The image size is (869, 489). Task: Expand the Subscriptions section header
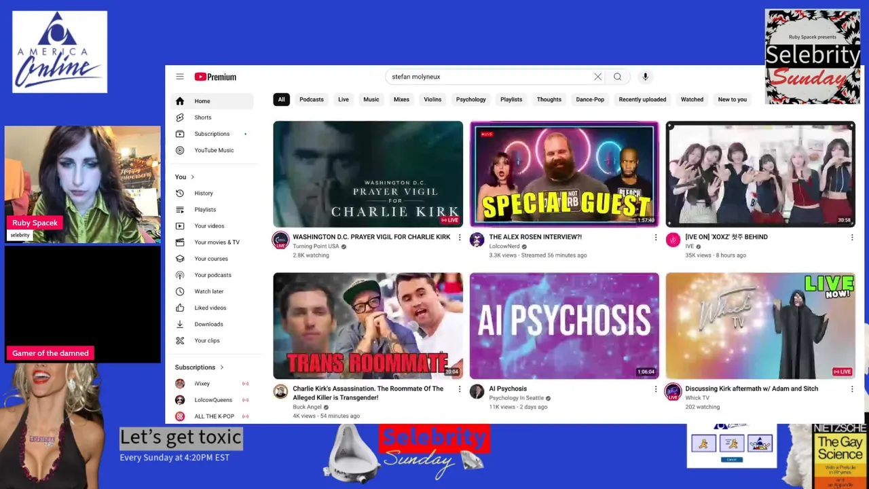click(200, 367)
